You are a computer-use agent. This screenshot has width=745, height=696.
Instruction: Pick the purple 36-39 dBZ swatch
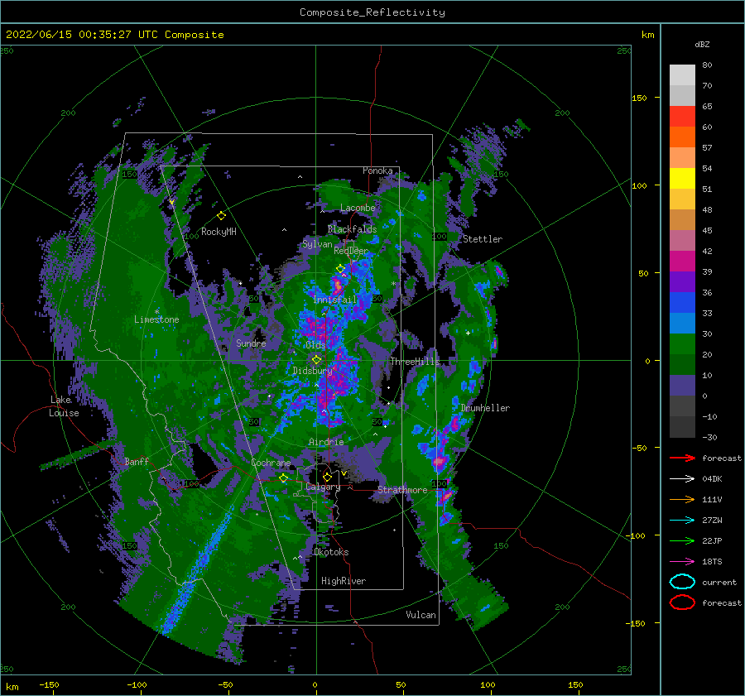[x=682, y=282]
